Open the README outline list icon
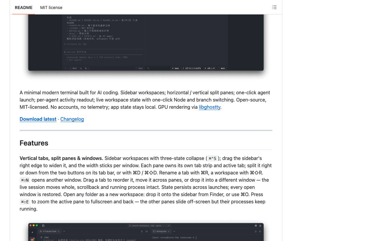 274,7
